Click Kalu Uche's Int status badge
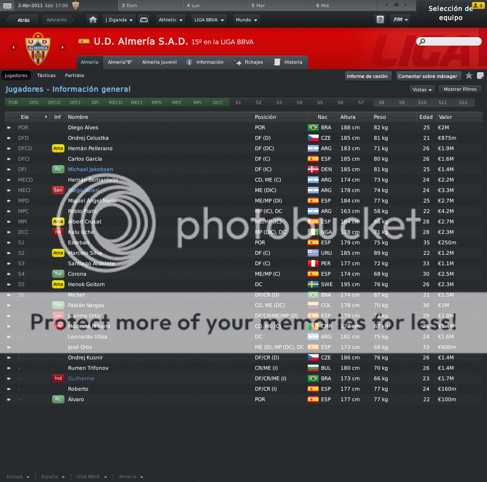 coord(58,232)
